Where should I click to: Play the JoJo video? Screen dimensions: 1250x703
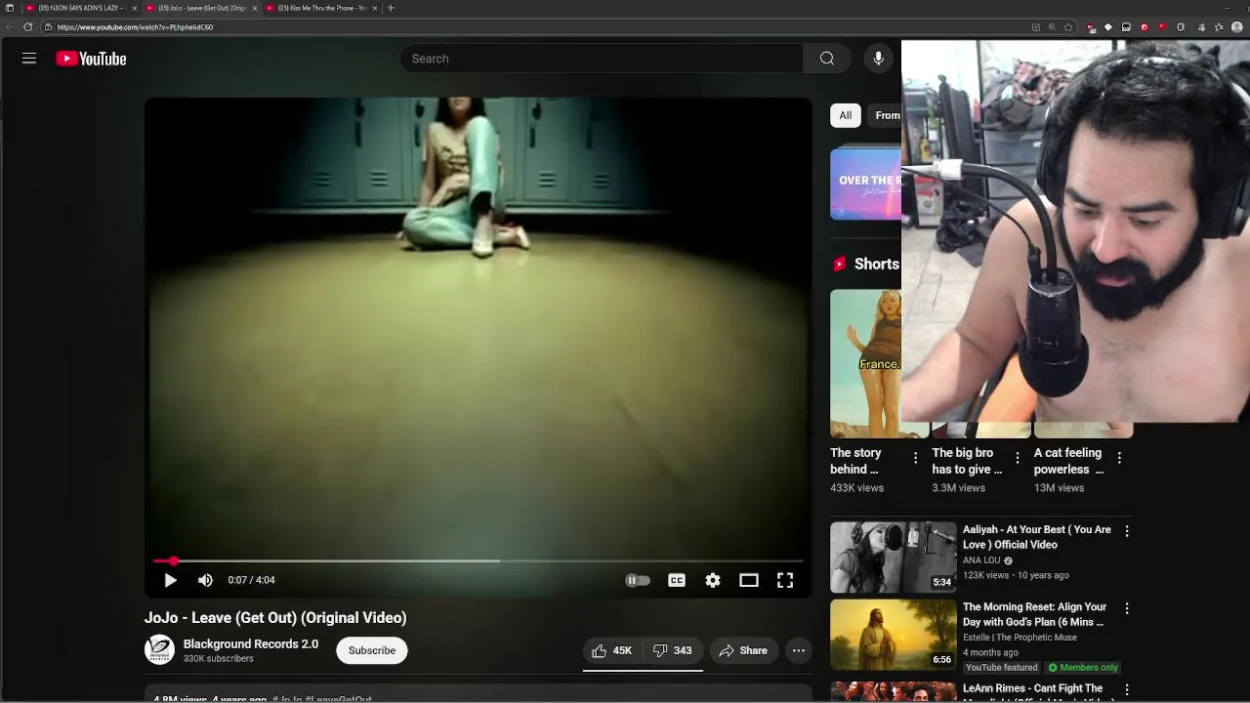click(170, 580)
